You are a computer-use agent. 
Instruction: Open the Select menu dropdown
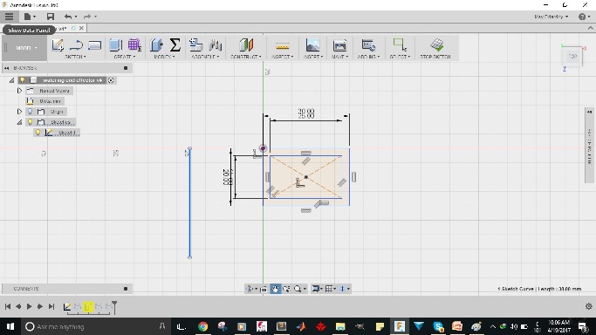tap(400, 57)
